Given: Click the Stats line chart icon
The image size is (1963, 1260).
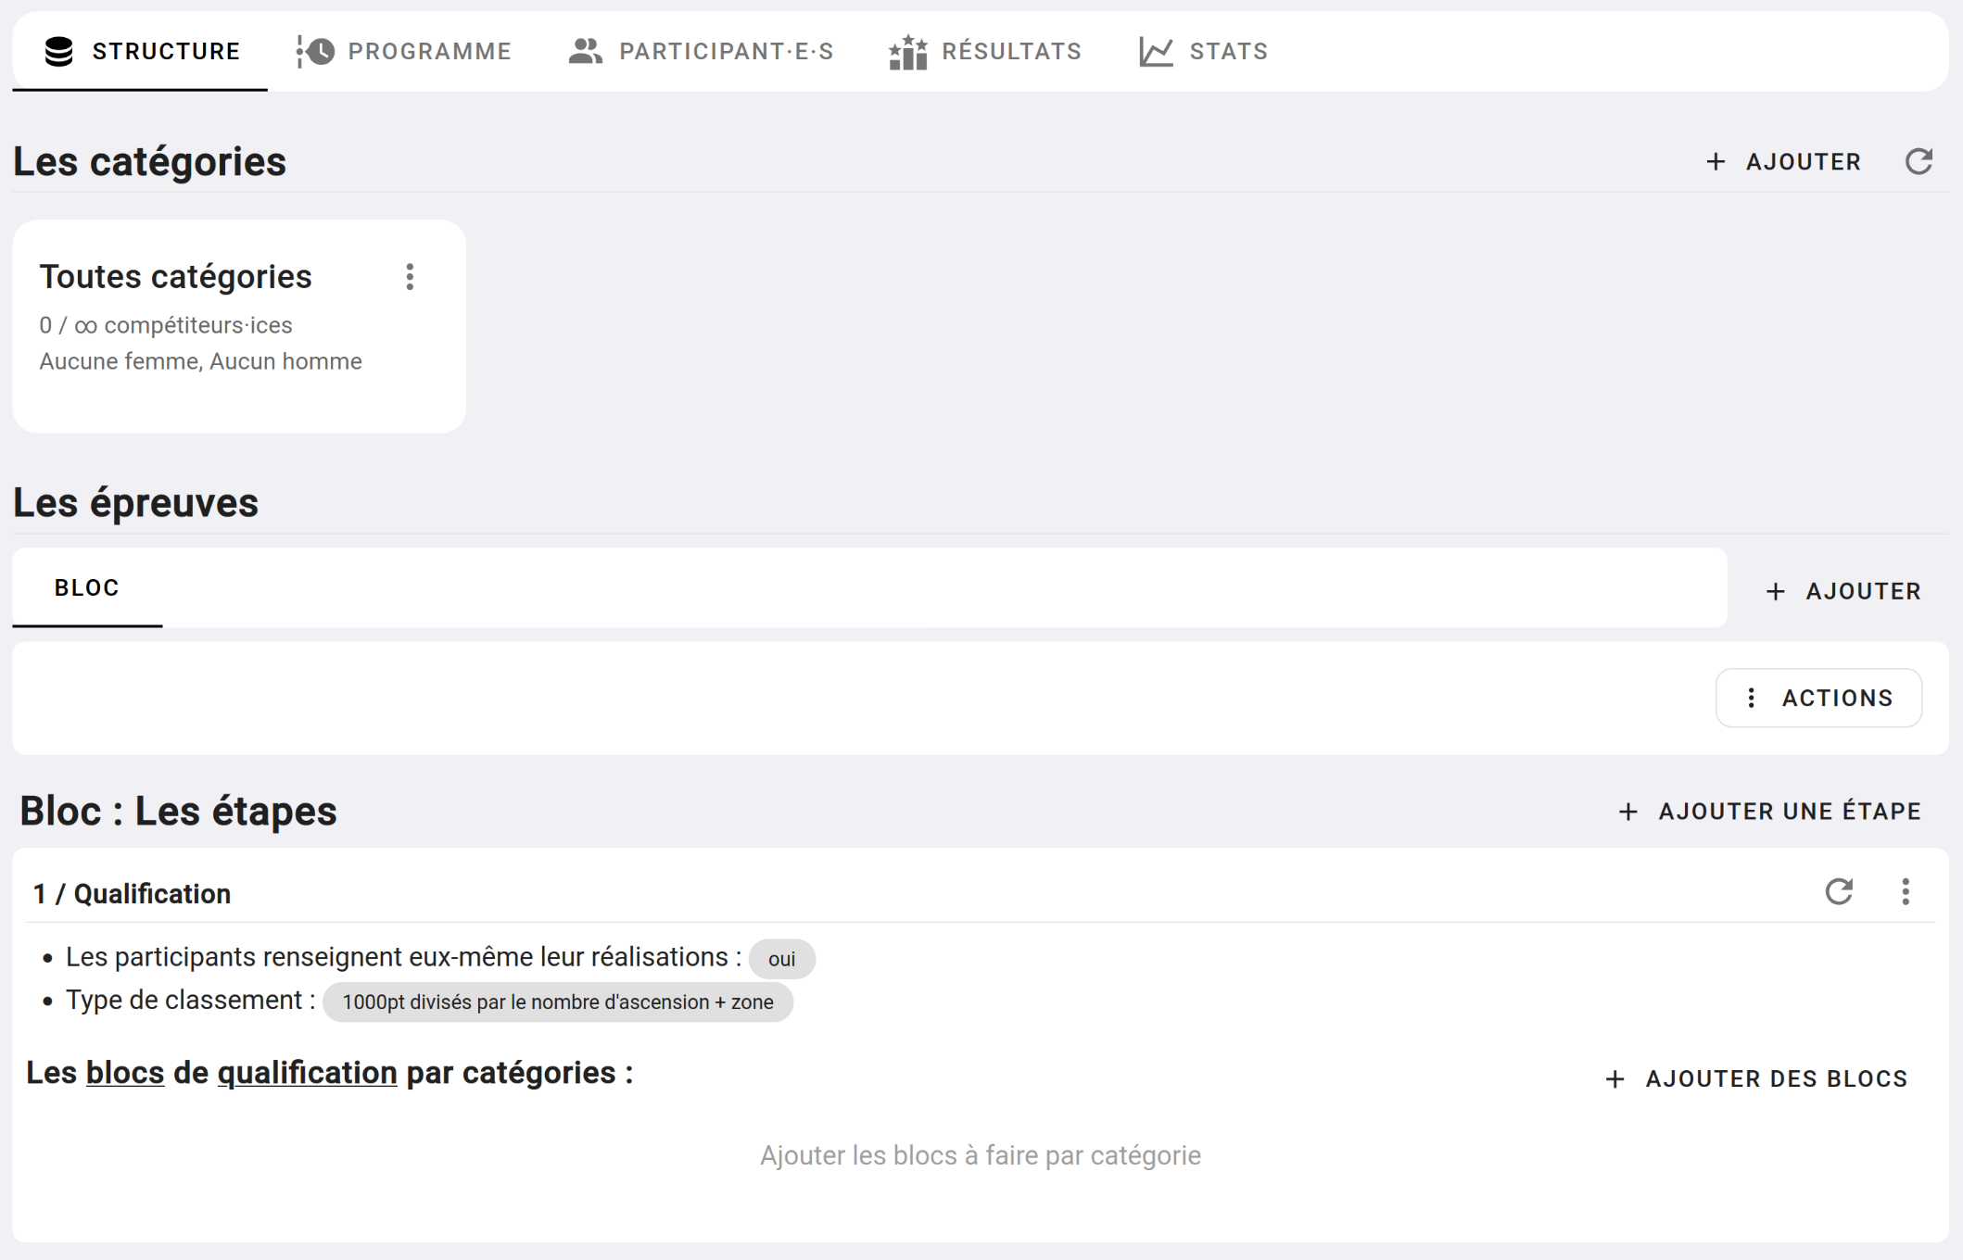Looking at the screenshot, I should coord(1156,52).
